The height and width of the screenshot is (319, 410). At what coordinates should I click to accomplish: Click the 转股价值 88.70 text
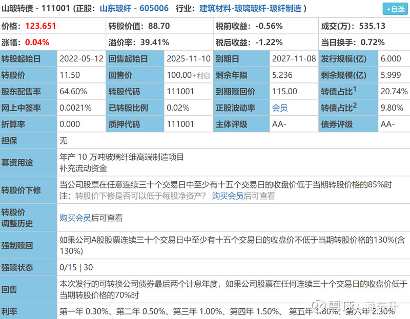coord(139,26)
